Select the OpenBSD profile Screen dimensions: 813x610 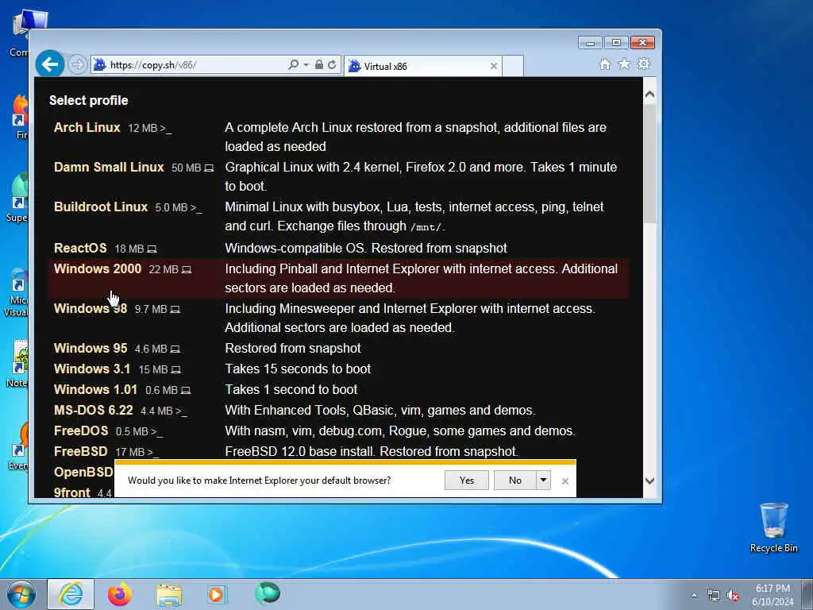point(83,472)
